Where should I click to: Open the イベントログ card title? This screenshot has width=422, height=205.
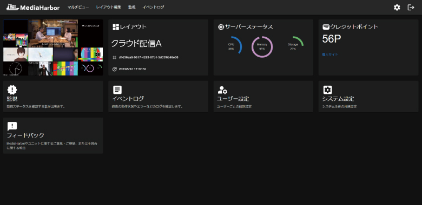coord(128,99)
